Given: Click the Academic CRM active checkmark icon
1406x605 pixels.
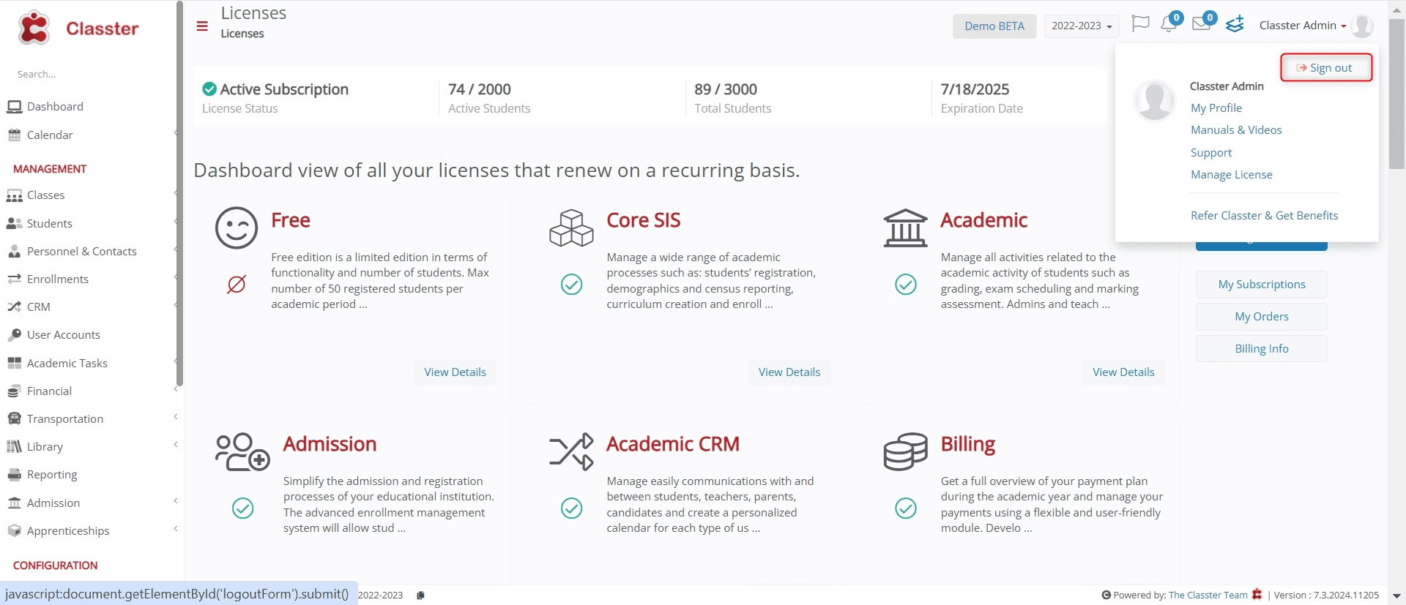Looking at the screenshot, I should [x=571, y=508].
